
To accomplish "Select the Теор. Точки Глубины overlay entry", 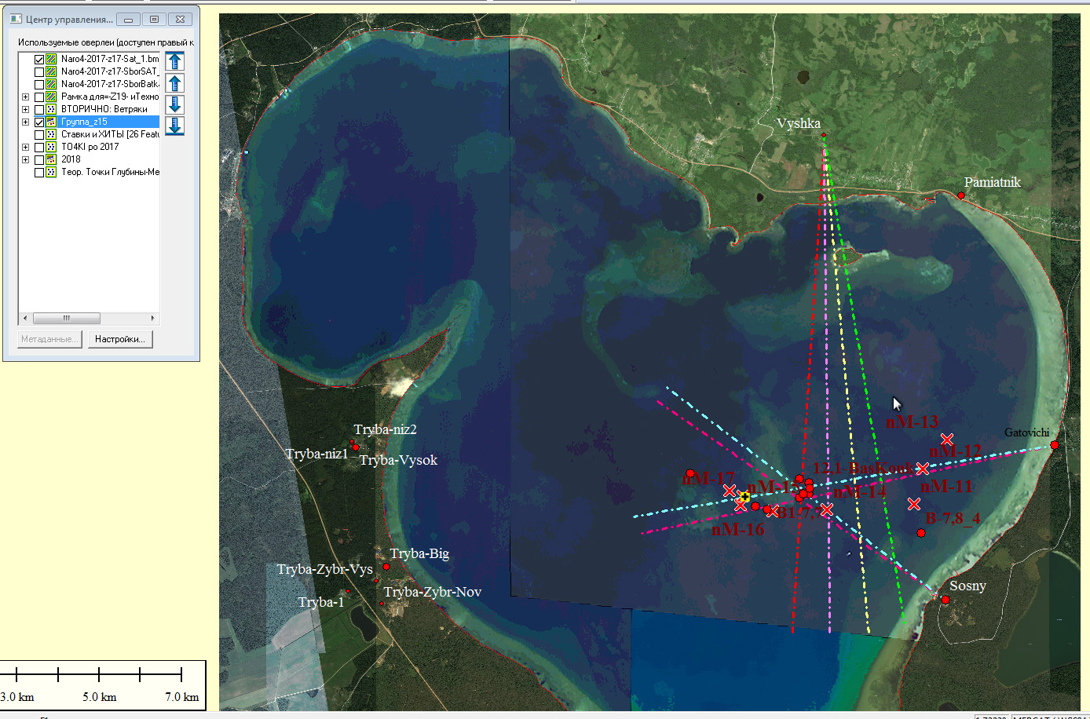I will [109, 172].
